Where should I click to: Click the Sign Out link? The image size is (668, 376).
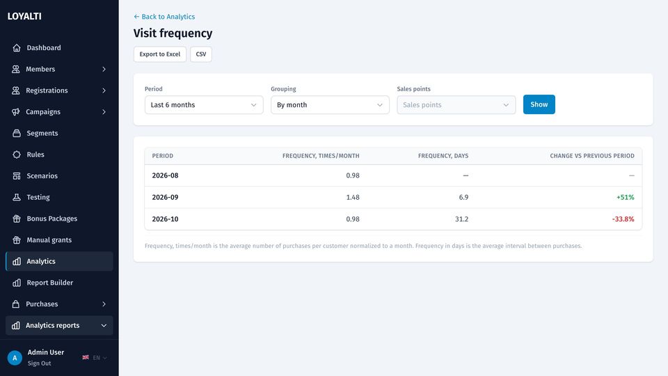(x=39, y=363)
